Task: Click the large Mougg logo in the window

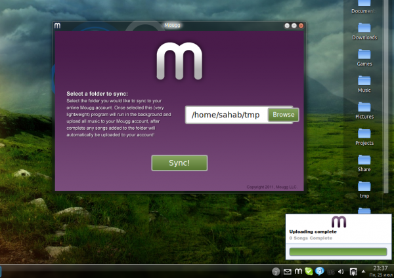Action: (179, 61)
